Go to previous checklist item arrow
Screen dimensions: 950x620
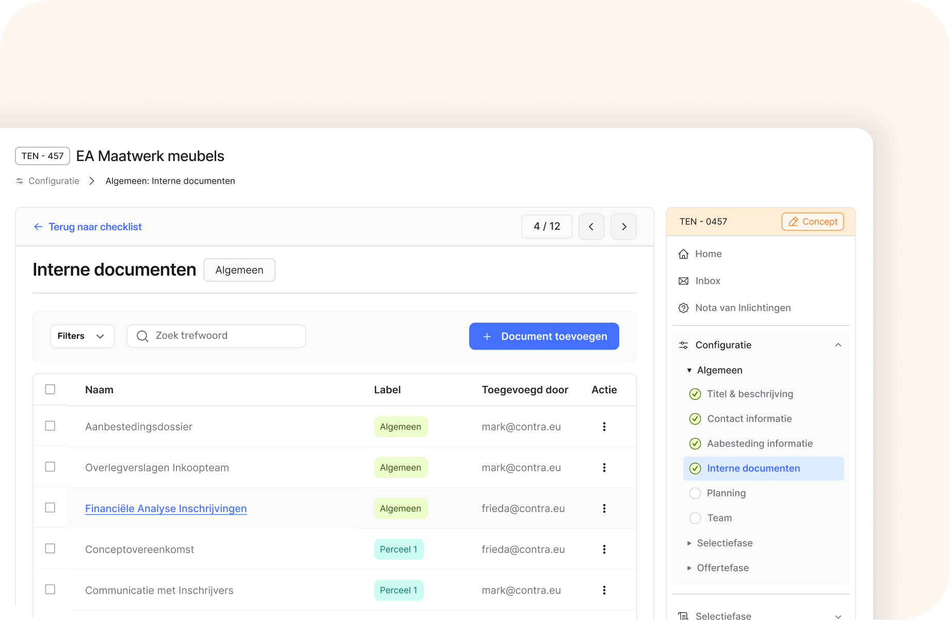click(591, 227)
